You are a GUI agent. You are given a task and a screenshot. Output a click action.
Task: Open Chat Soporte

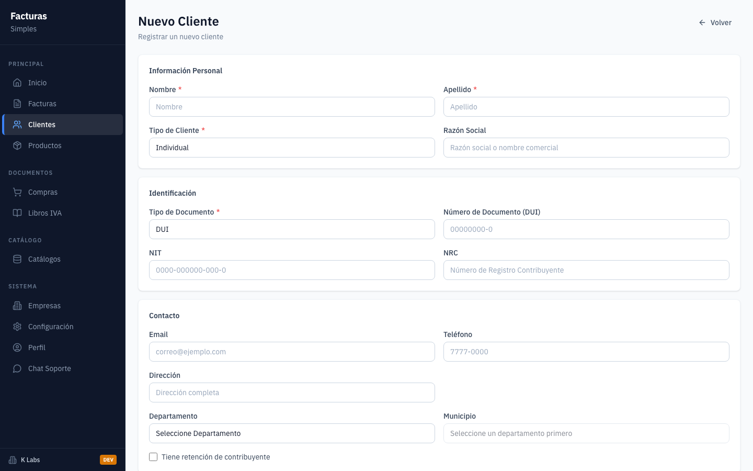63,368
